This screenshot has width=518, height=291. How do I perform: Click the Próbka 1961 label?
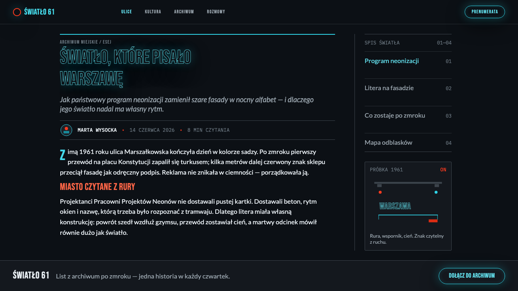click(386, 170)
